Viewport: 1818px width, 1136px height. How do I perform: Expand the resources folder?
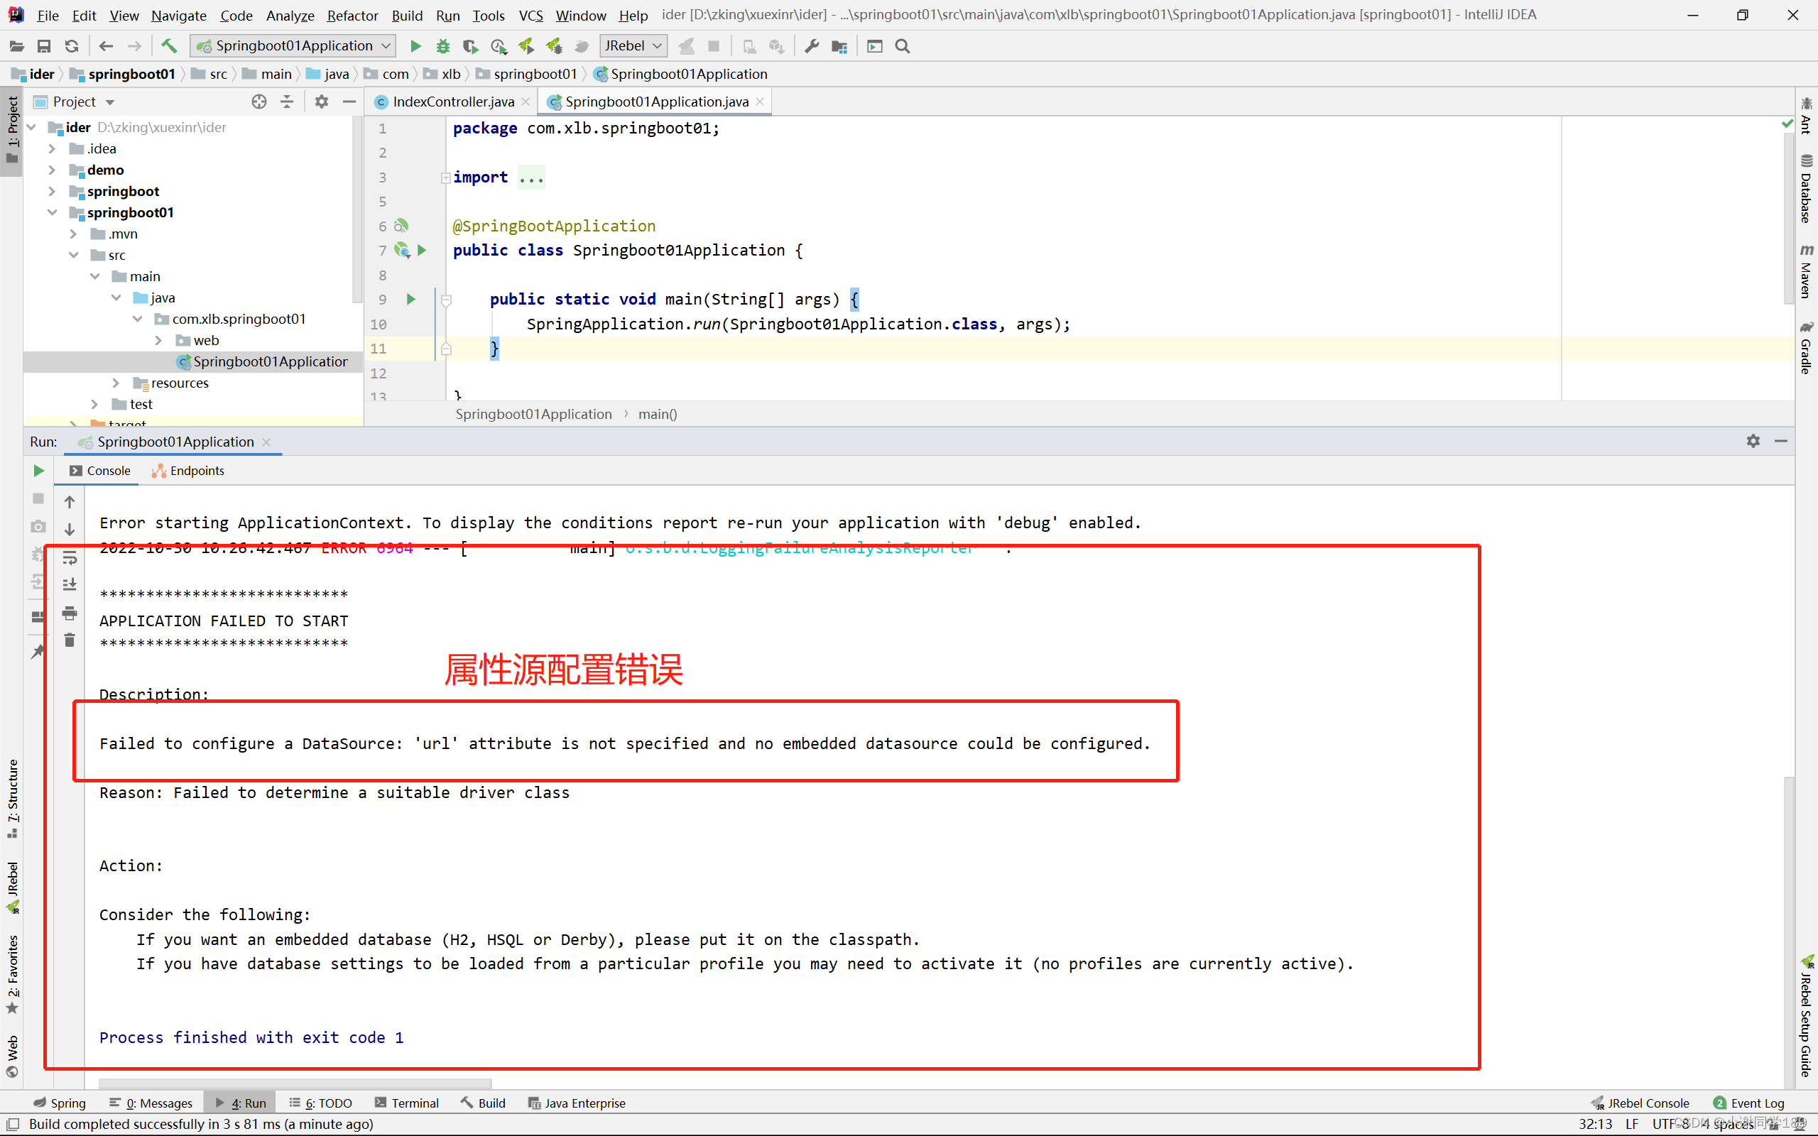116,383
